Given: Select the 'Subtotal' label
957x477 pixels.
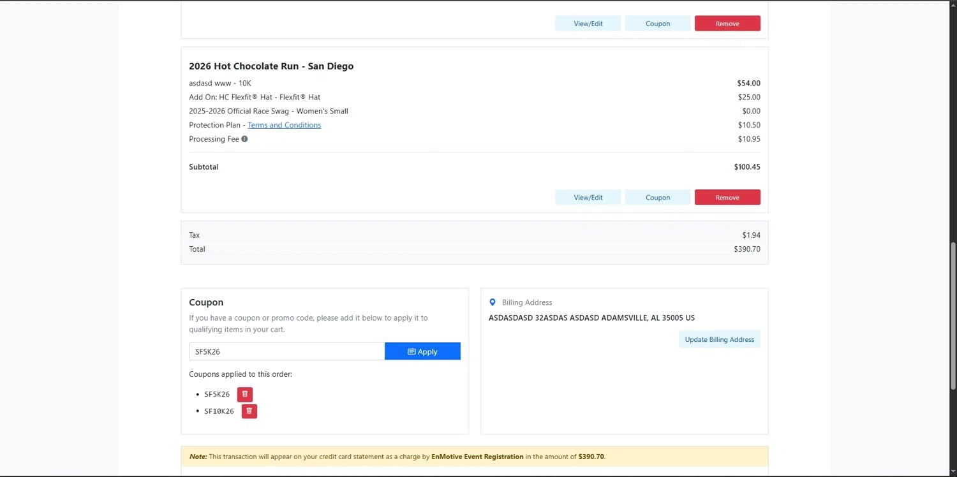Looking at the screenshot, I should point(204,167).
